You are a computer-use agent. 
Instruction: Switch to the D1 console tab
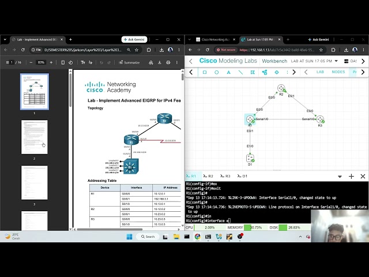click(x=242, y=176)
